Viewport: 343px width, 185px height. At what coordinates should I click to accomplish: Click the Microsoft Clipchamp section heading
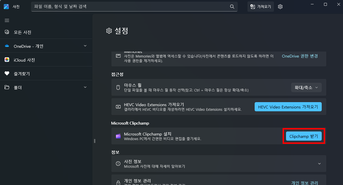[x=130, y=123]
